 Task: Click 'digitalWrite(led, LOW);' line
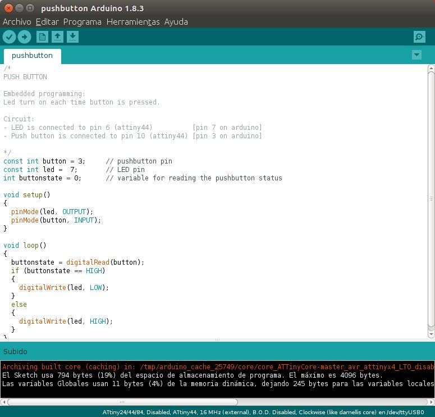[x=64, y=288]
